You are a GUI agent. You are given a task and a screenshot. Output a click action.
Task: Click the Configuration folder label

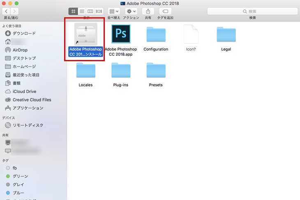[x=156, y=49]
